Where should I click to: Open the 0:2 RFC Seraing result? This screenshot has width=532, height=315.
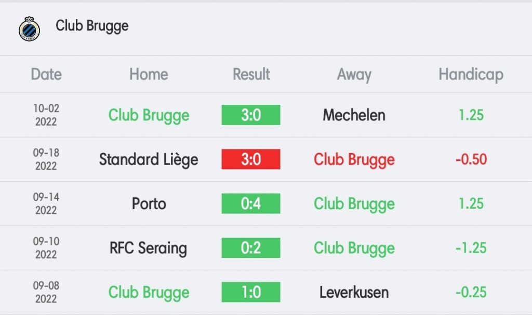[x=251, y=248]
